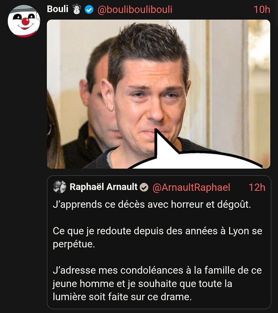Click the paragraph starting "Ce que je redoute"
Screen dimensions: 278x313
[x=157, y=237]
